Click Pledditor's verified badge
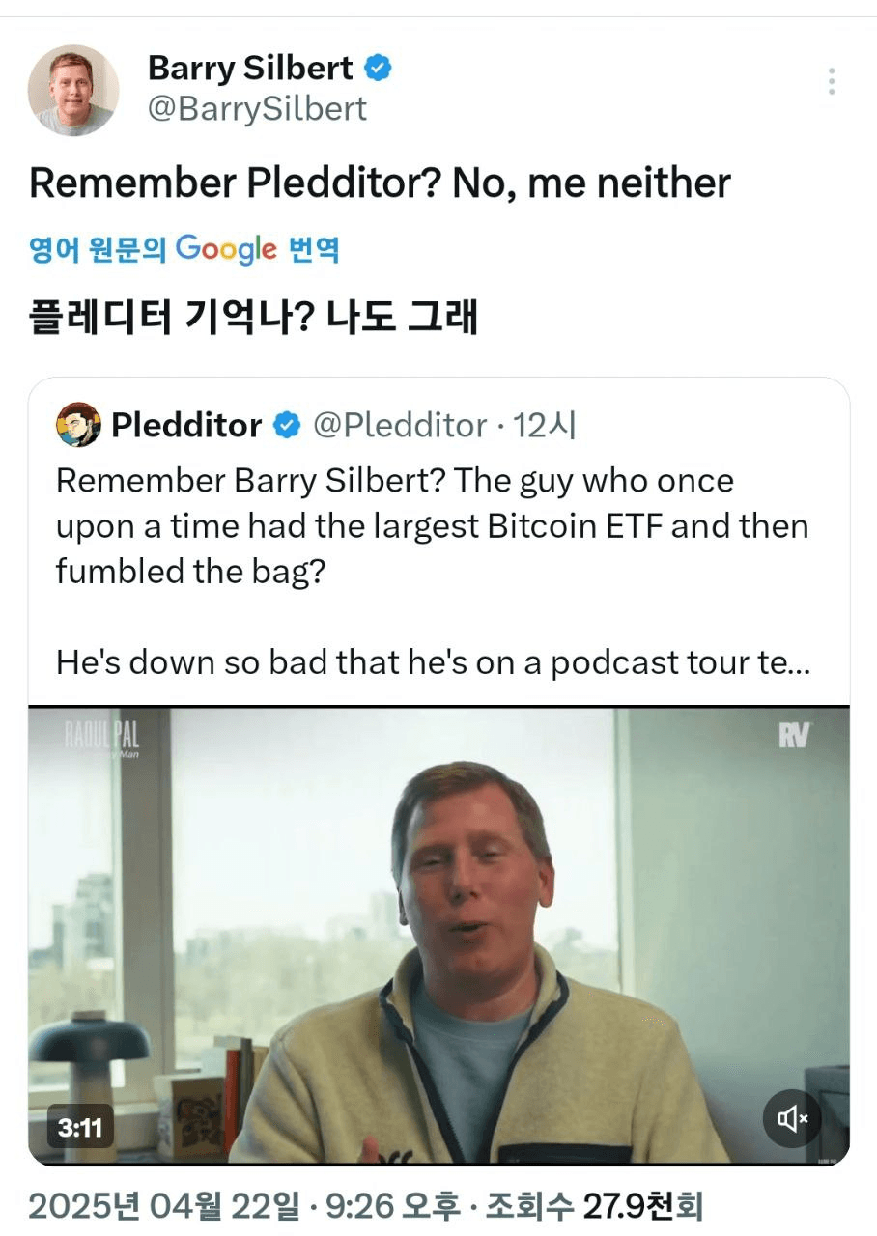Screen dimensions: 877x1236 point(287,425)
